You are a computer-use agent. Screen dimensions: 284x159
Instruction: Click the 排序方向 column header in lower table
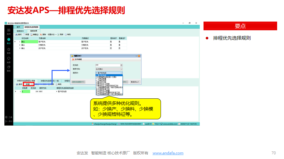(x=43, y=88)
